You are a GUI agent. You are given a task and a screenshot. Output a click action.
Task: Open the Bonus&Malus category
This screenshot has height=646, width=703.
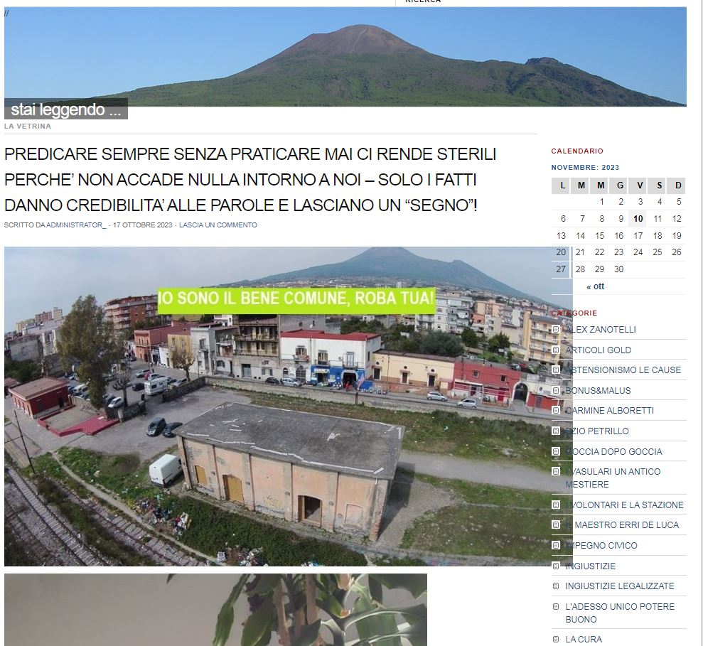(x=598, y=390)
